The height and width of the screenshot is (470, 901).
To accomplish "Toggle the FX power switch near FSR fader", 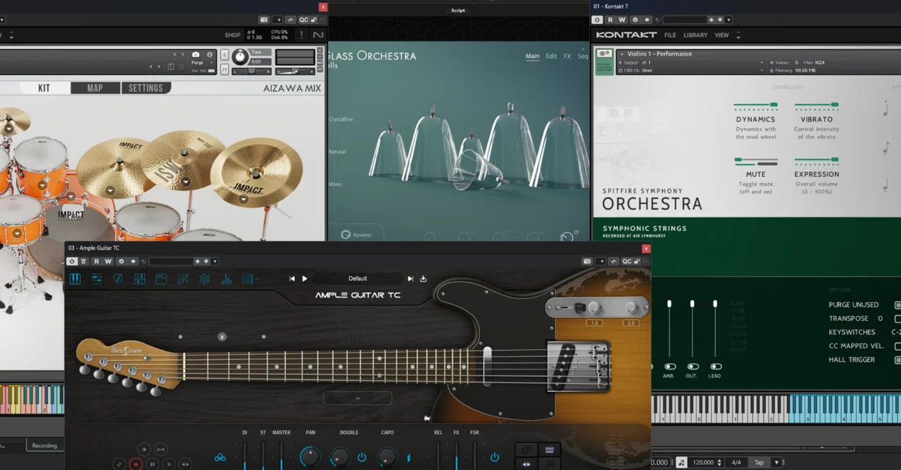I will [494, 457].
